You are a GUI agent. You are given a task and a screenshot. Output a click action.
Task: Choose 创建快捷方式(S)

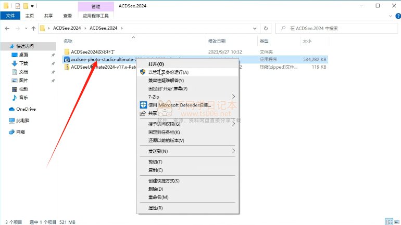pyautogui.click(x=187, y=181)
